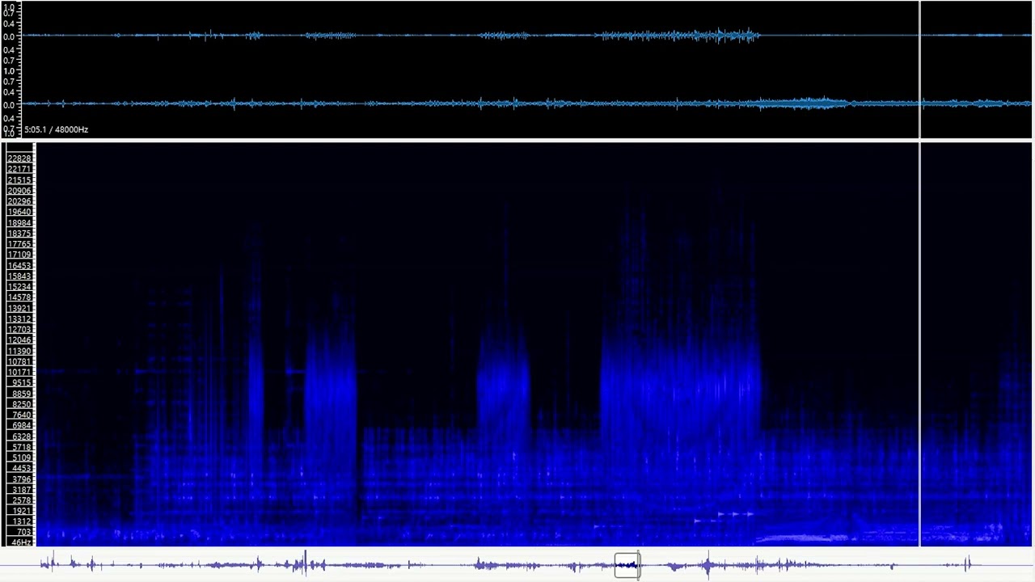Click the 16453 frequency label
Screen dimensions: 1035x582
pyautogui.click(x=19, y=265)
